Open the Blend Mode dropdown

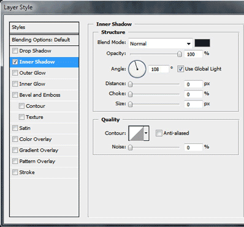point(161,43)
